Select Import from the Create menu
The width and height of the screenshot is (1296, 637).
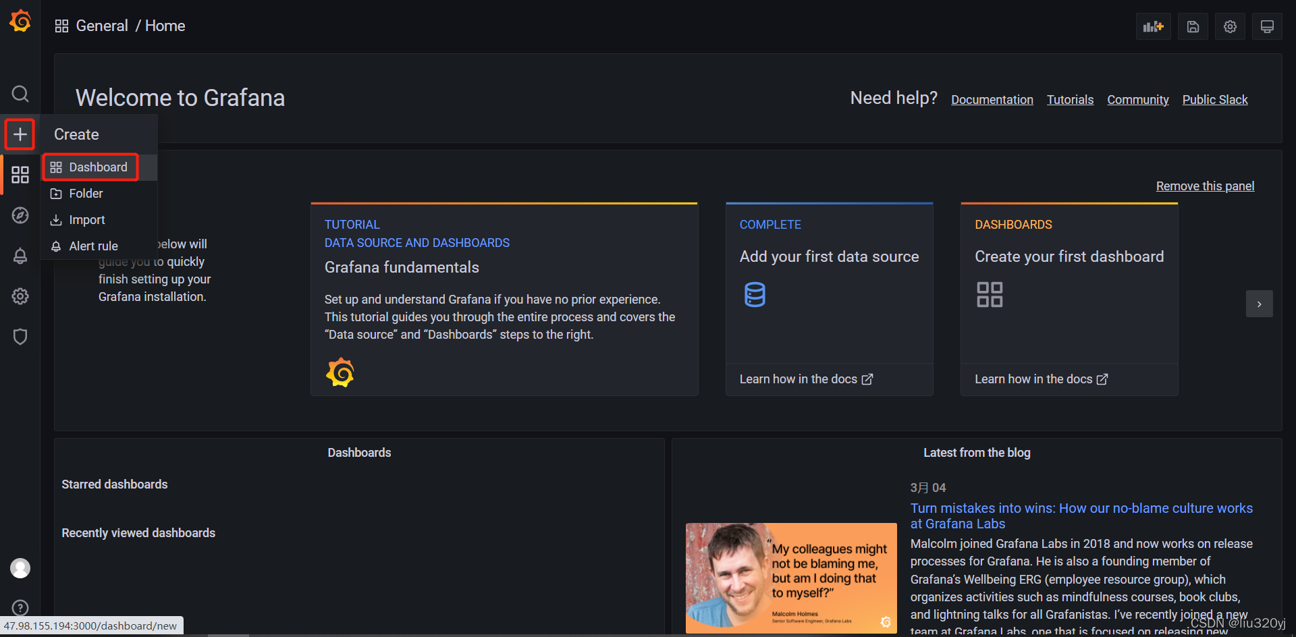tap(98, 220)
